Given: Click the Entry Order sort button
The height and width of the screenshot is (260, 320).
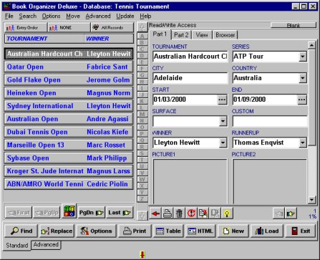Looking at the screenshot, I should click(26, 28).
